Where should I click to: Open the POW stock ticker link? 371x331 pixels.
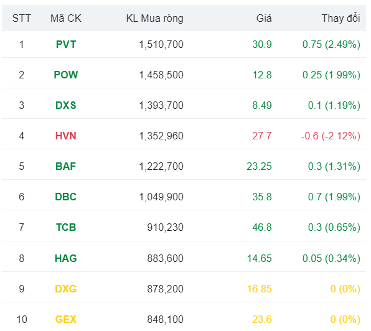click(66, 75)
